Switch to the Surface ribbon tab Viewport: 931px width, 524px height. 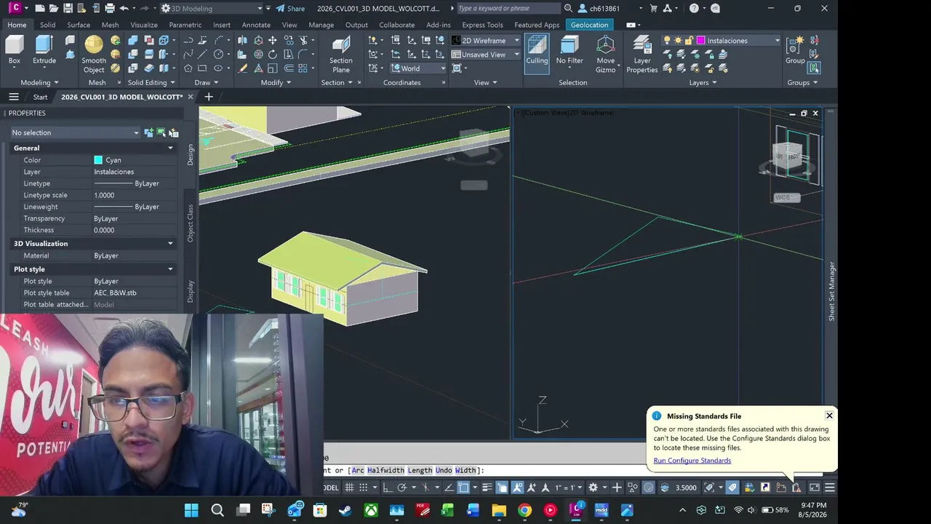click(79, 25)
